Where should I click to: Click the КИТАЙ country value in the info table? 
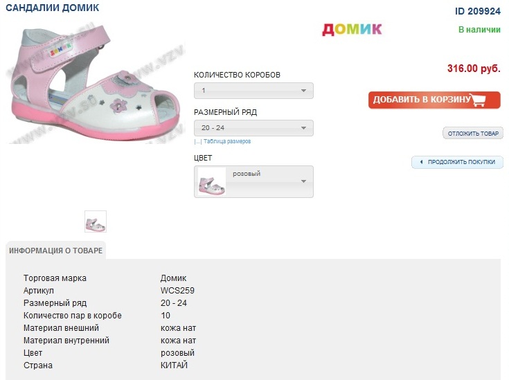tap(174, 365)
